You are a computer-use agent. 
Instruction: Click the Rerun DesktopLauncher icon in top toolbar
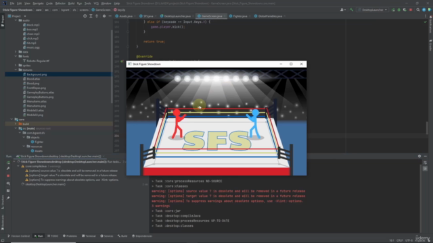tap(393, 9)
